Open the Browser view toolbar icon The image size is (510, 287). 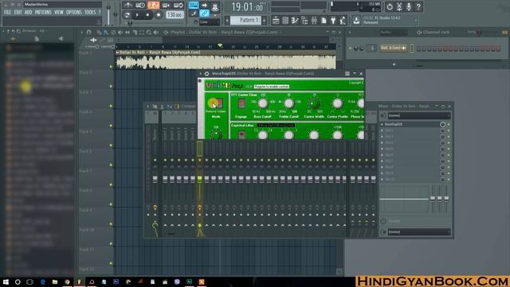click(x=304, y=21)
